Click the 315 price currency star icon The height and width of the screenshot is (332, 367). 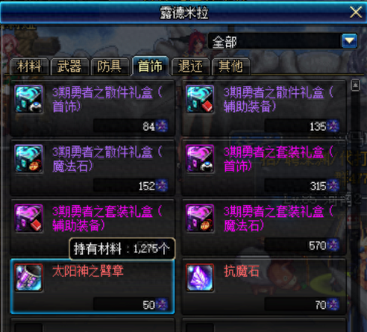click(x=333, y=186)
